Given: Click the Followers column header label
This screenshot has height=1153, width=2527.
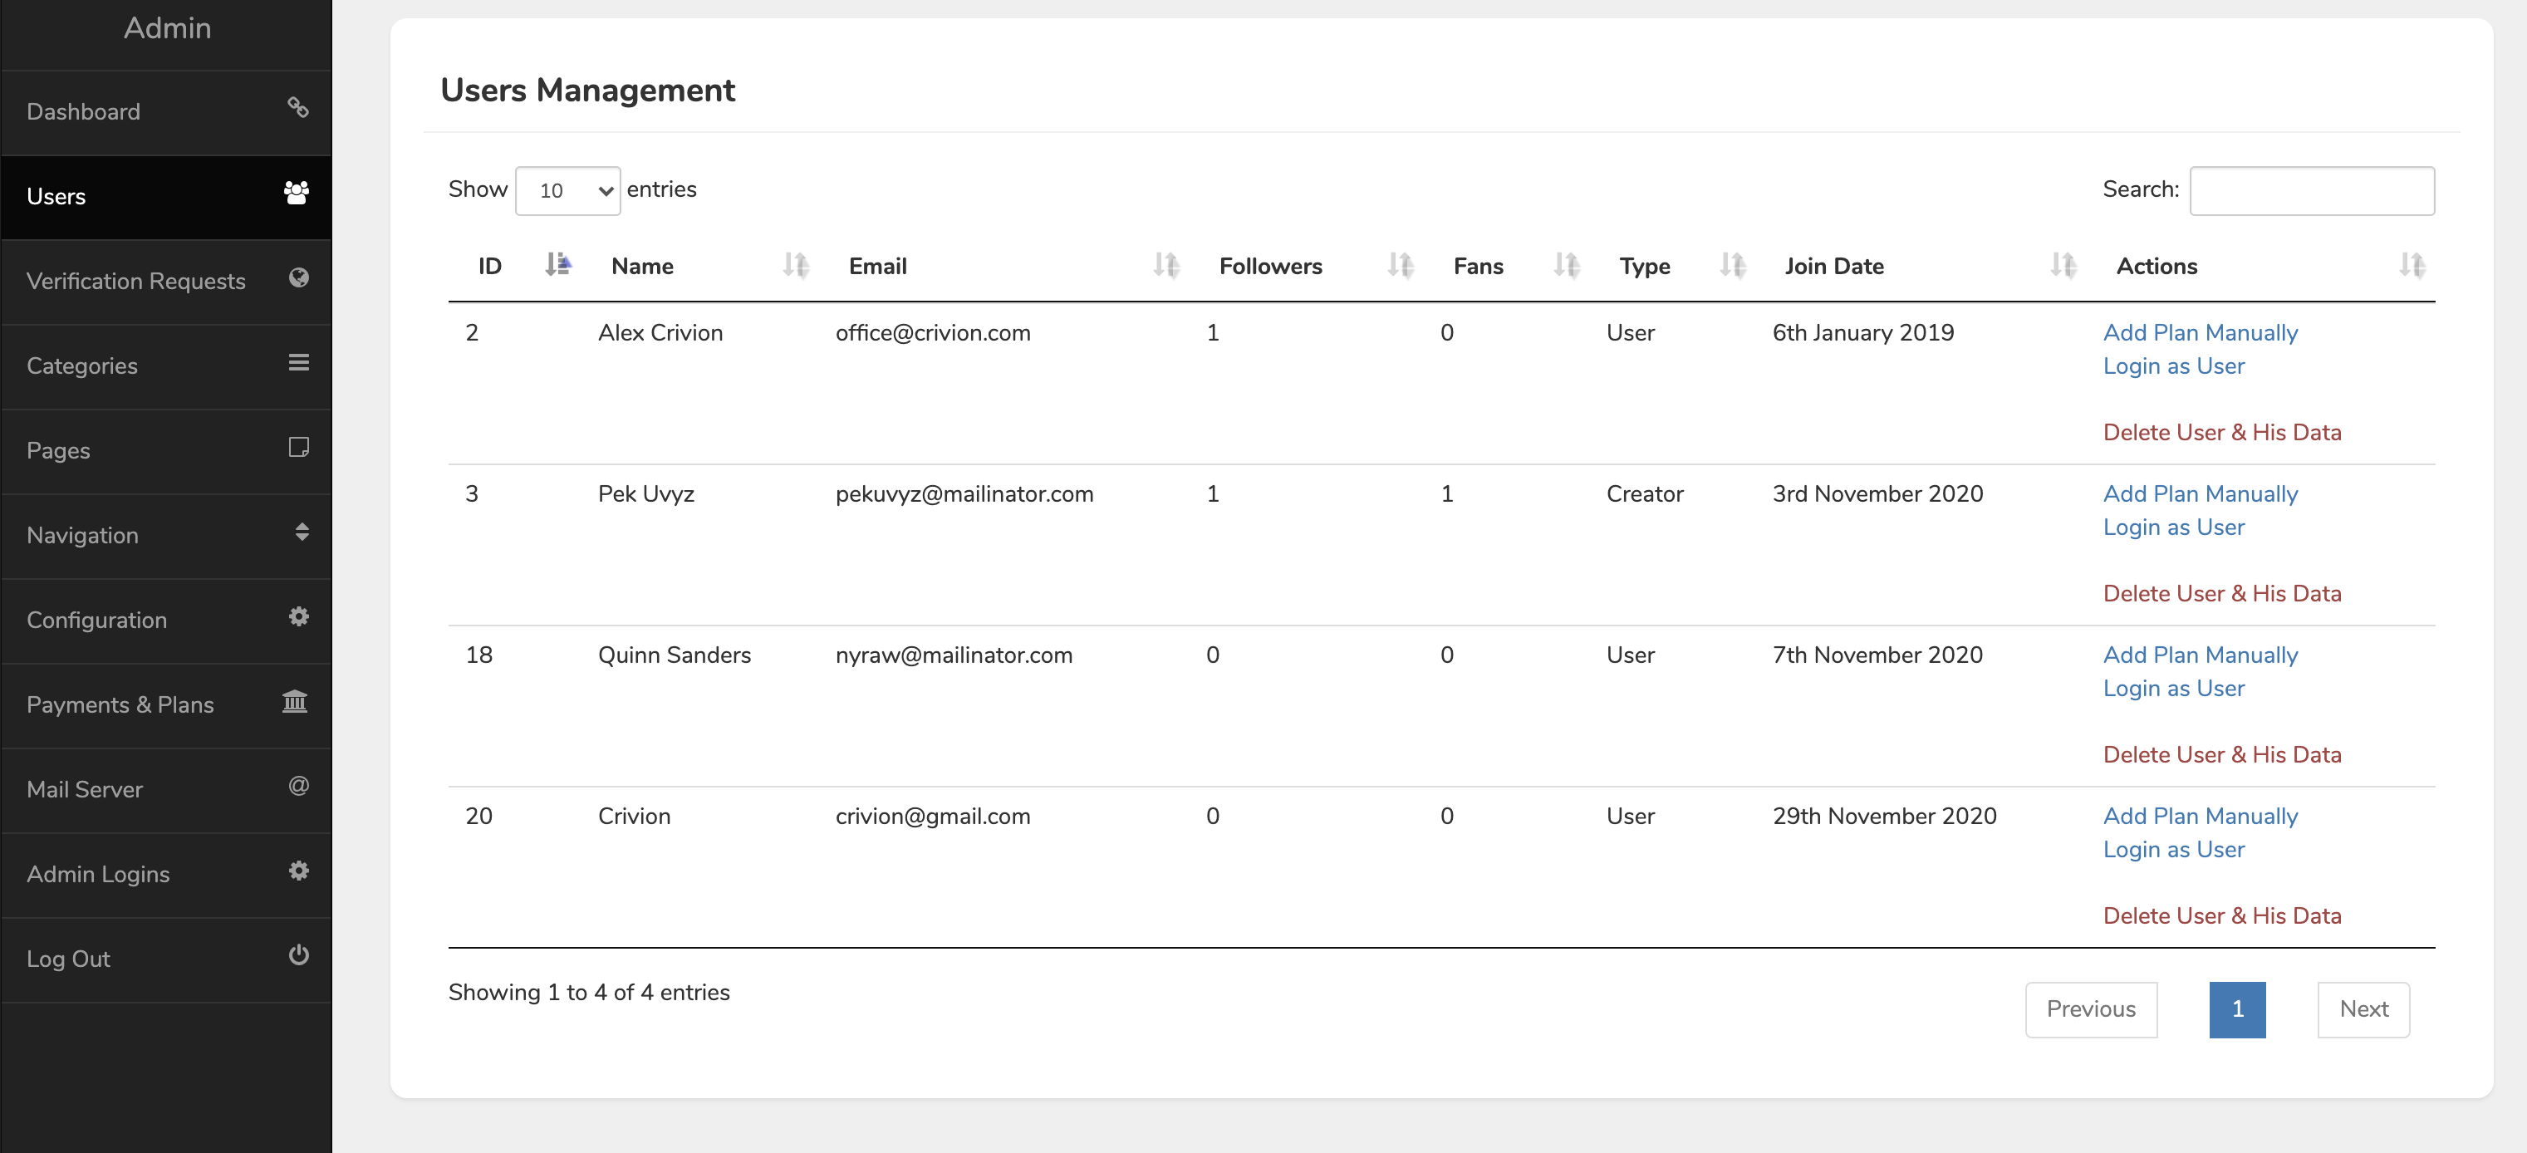Looking at the screenshot, I should (x=1270, y=266).
